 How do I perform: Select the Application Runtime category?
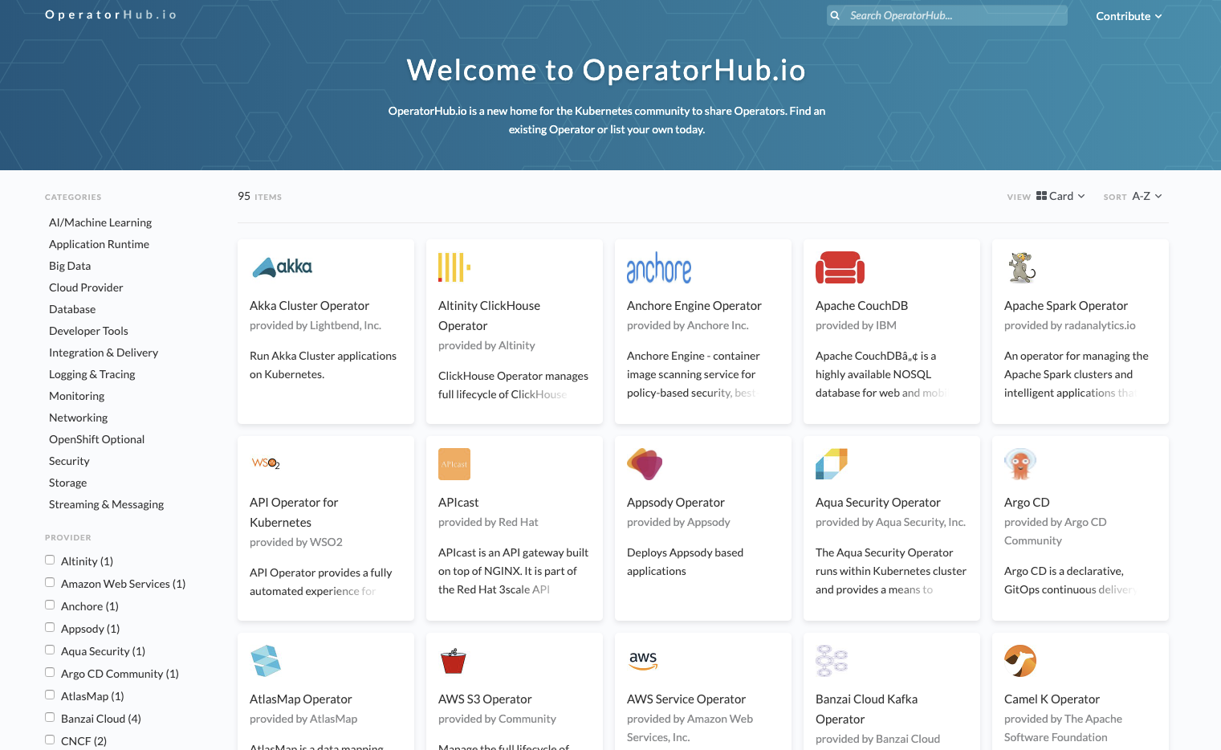click(x=99, y=244)
